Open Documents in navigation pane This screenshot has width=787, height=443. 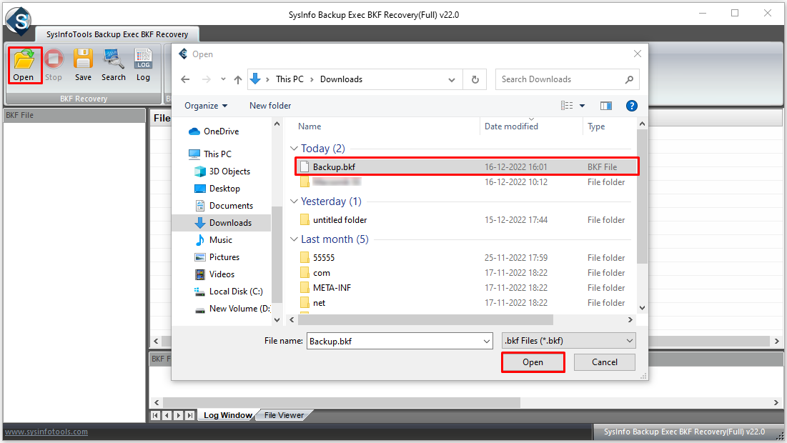click(x=224, y=206)
